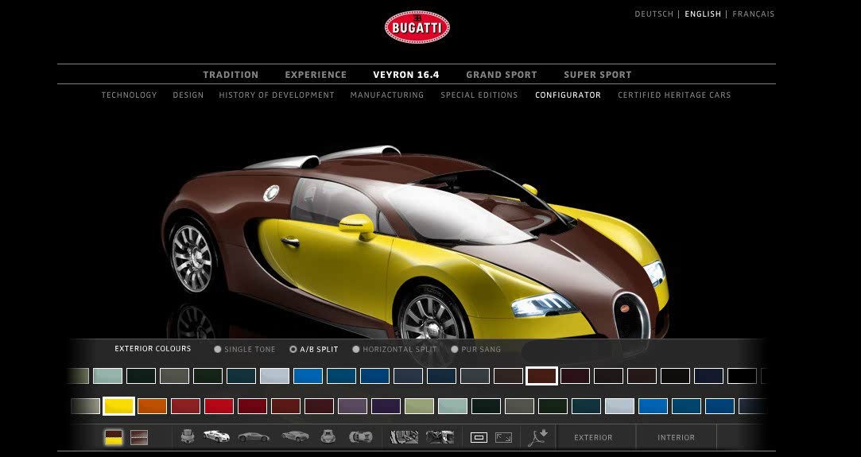
Task: Pick the silver-blue swatch in lower row
Action: 619,406
